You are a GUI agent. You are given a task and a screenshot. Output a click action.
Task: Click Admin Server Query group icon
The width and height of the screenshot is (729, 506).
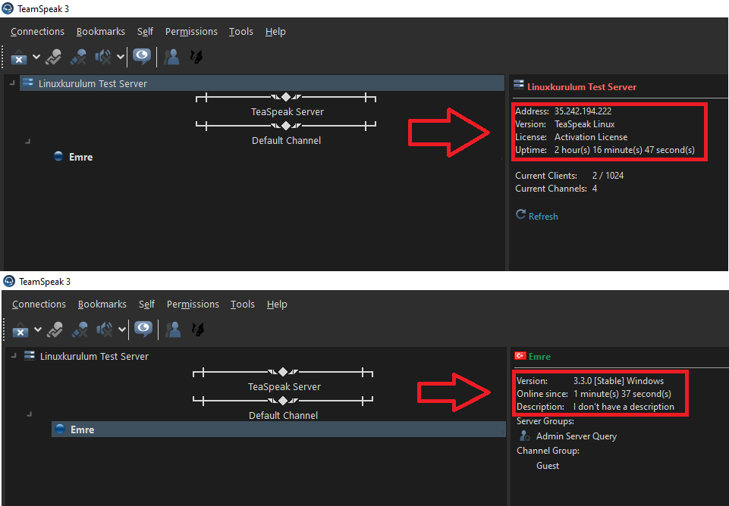point(524,436)
